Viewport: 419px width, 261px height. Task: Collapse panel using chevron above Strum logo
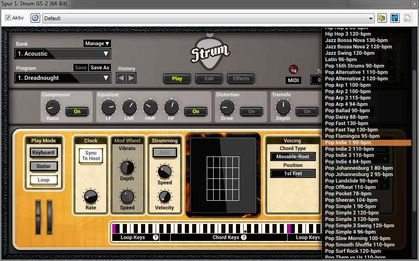pyautogui.click(x=210, y=35)
